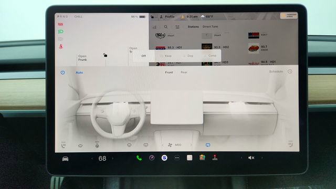Toggle the rear defrost icon

pos(146,145)
